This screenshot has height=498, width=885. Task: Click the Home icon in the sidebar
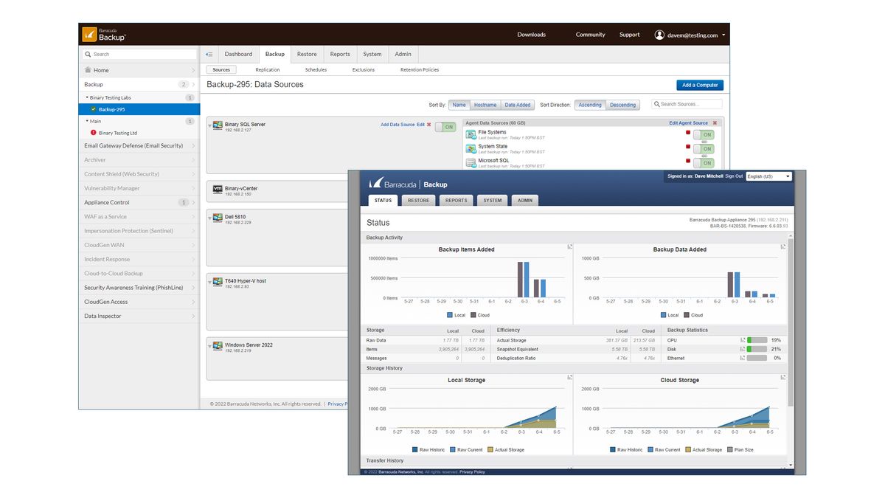coord(88,70)
